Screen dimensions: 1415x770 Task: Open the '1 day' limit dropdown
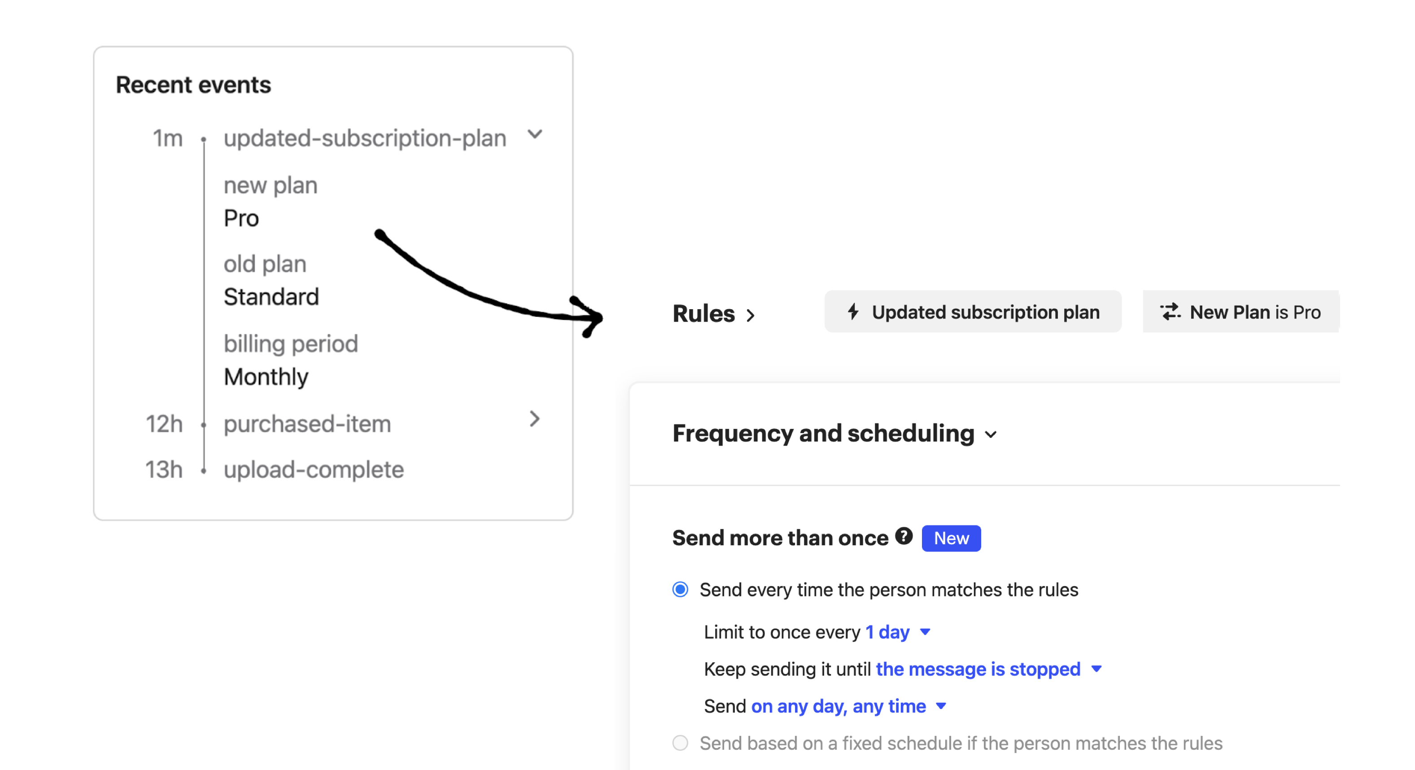click(898, 632)
